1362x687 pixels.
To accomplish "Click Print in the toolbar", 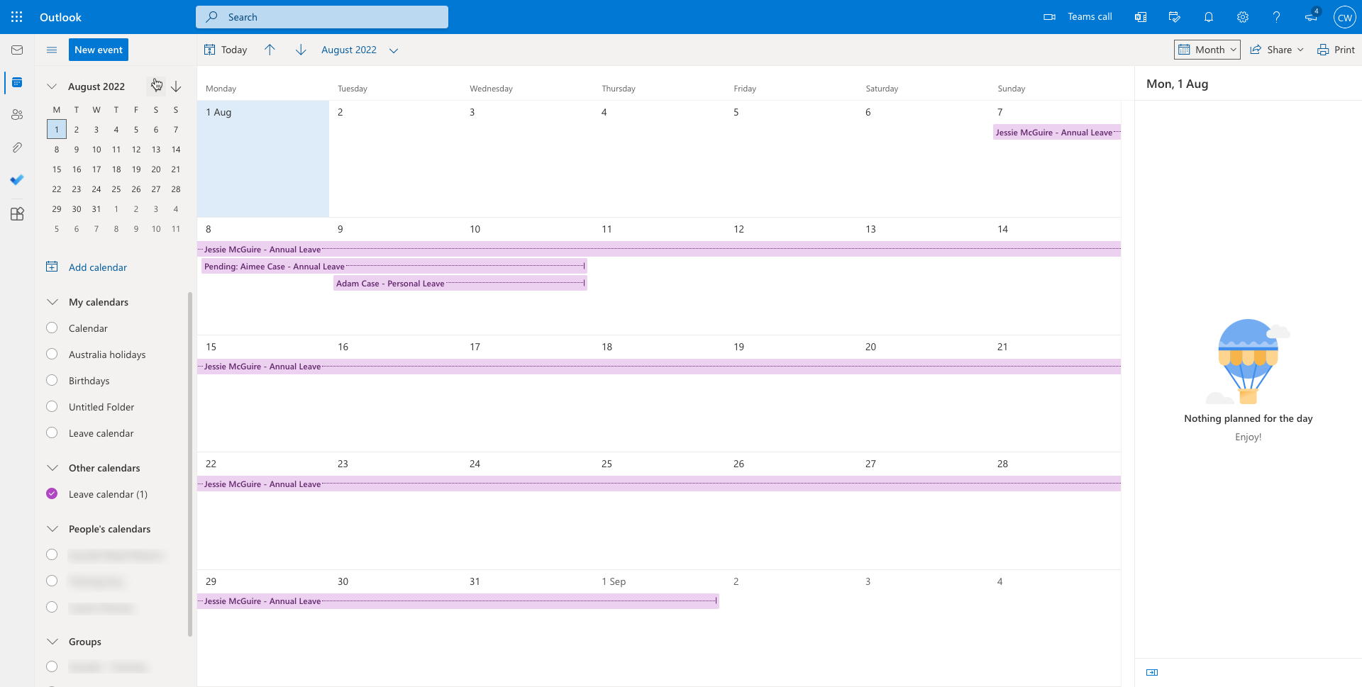I will tap(1336, 50).
